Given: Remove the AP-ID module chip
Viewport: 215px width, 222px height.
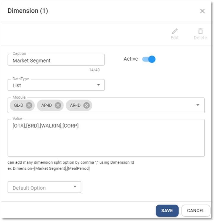Looking at the screenshot, I should click(x=58, y=105).
